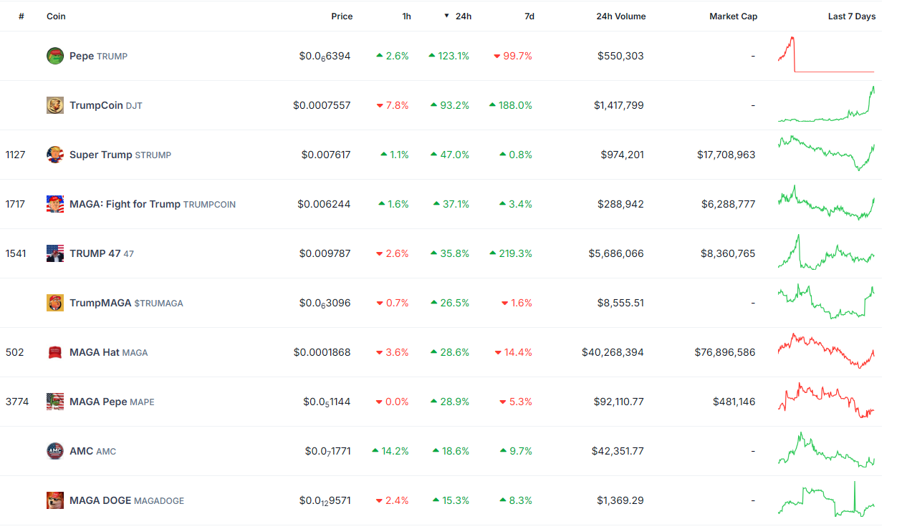The height and width of the screenshot is (529, 907).
Task: Click the $6,288,777 market cap value
Action: tap(729, 204)
